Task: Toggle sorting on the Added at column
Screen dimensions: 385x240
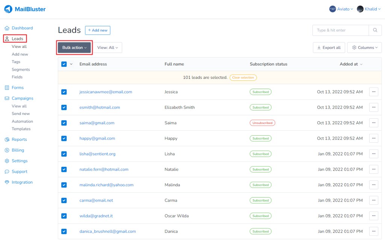Action: 350,64
